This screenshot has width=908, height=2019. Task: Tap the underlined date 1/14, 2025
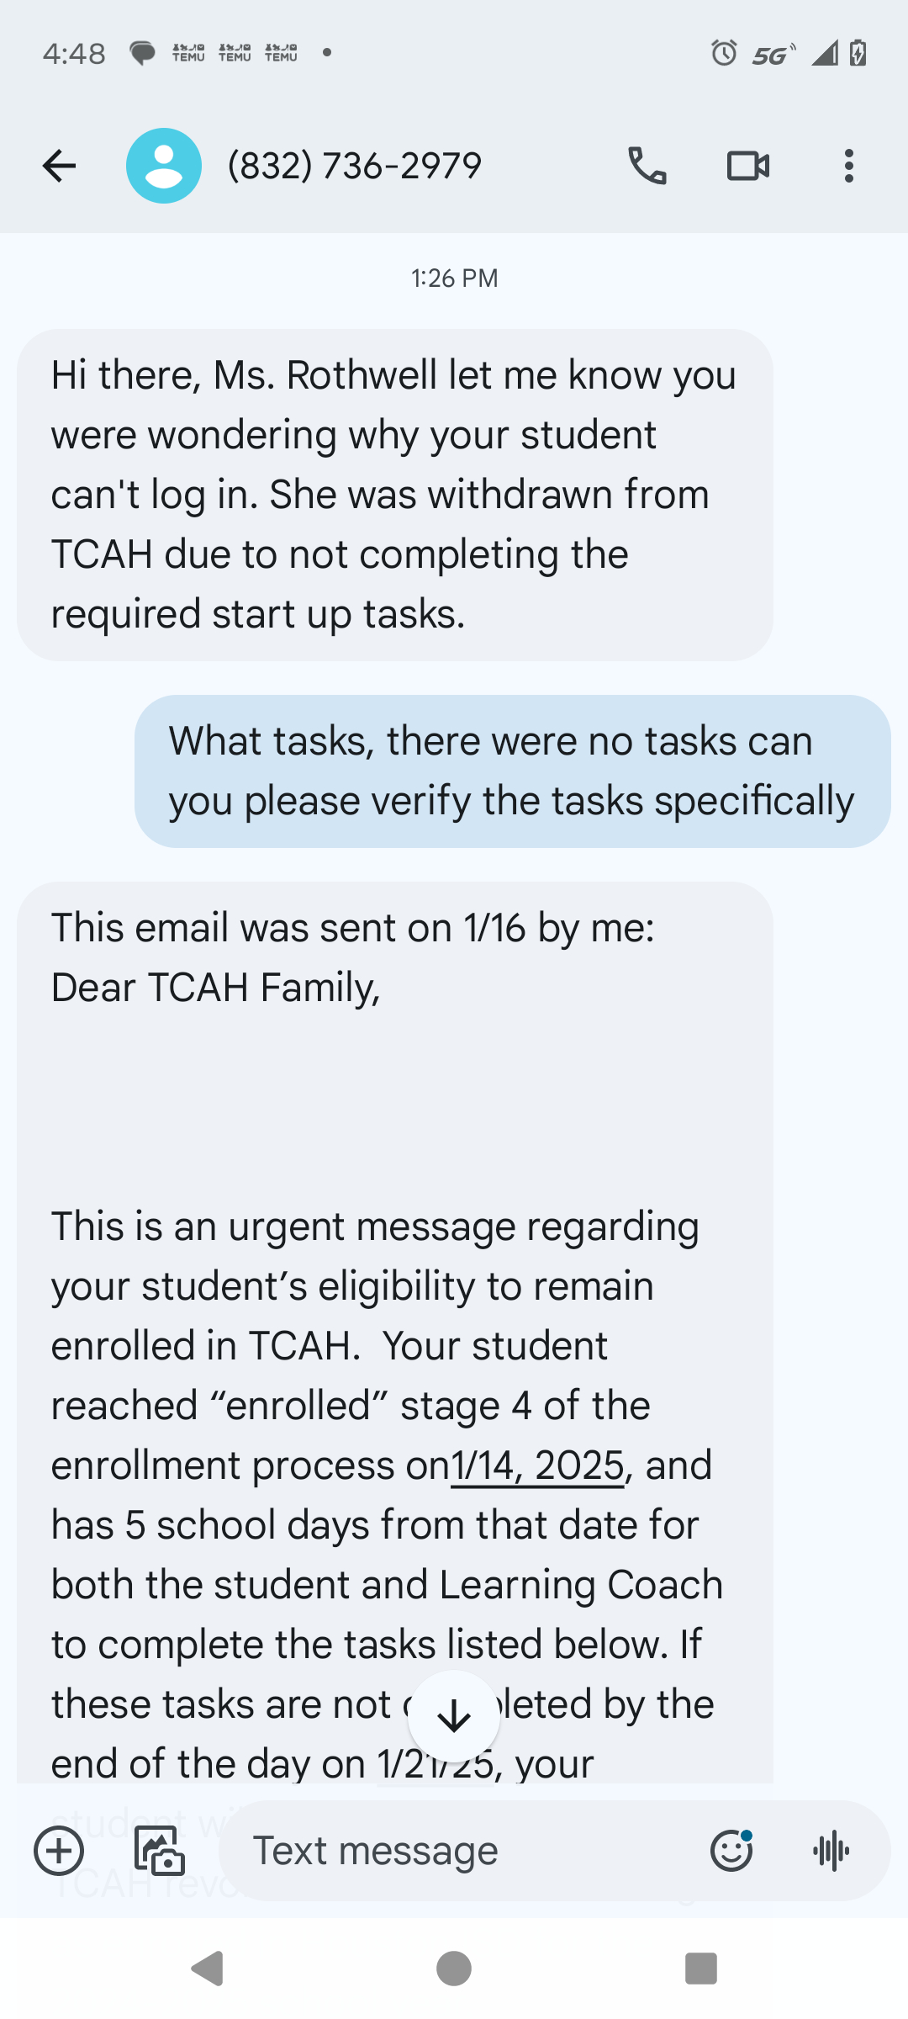[538, 1465]
